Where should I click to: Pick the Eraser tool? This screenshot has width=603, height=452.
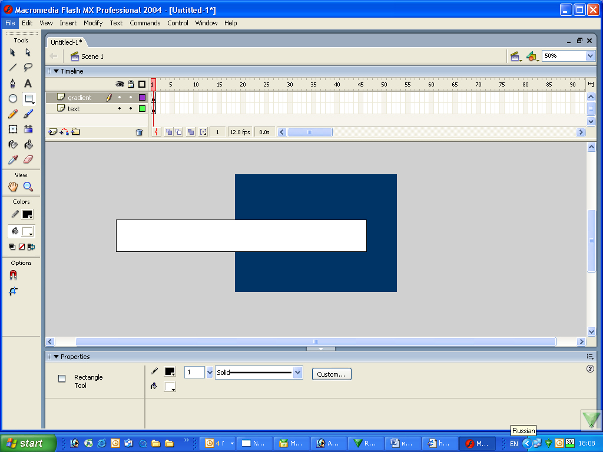pos(28,159)
